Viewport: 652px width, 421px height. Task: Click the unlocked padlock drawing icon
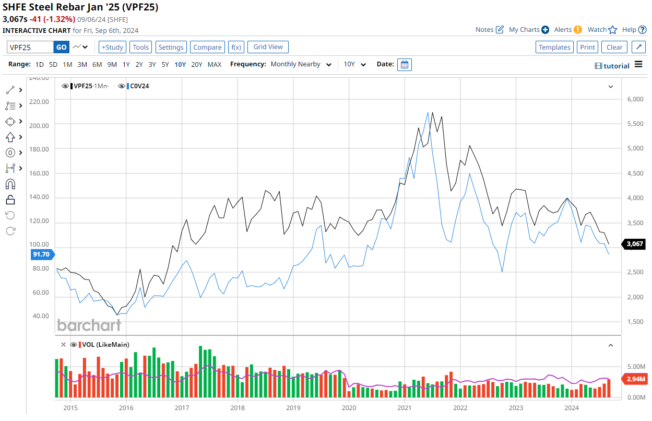(10, 200)
